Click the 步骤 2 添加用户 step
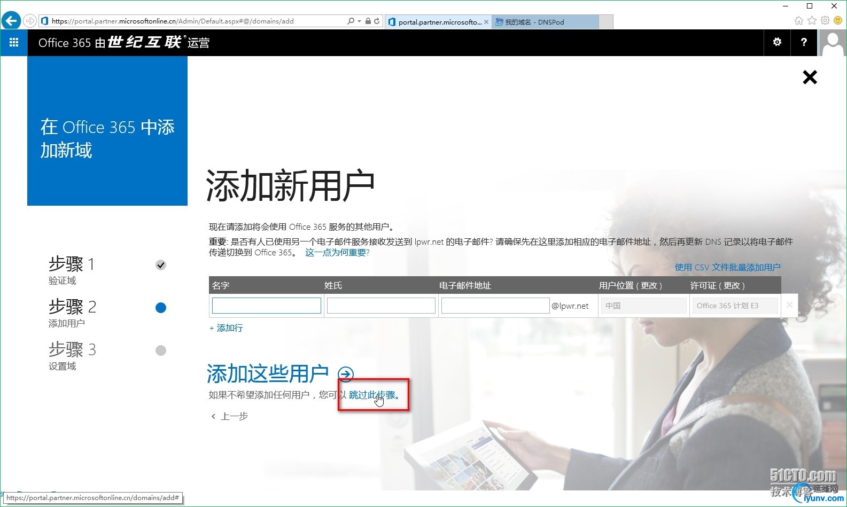847x507 pixels. (x=107, y=313)
